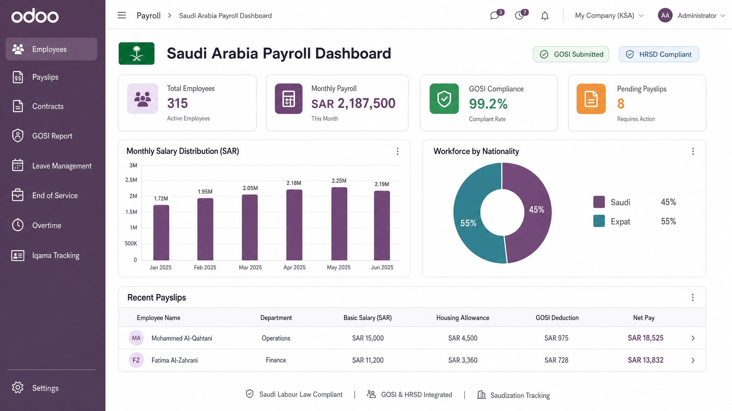Click the Net Pay column header

644,318
